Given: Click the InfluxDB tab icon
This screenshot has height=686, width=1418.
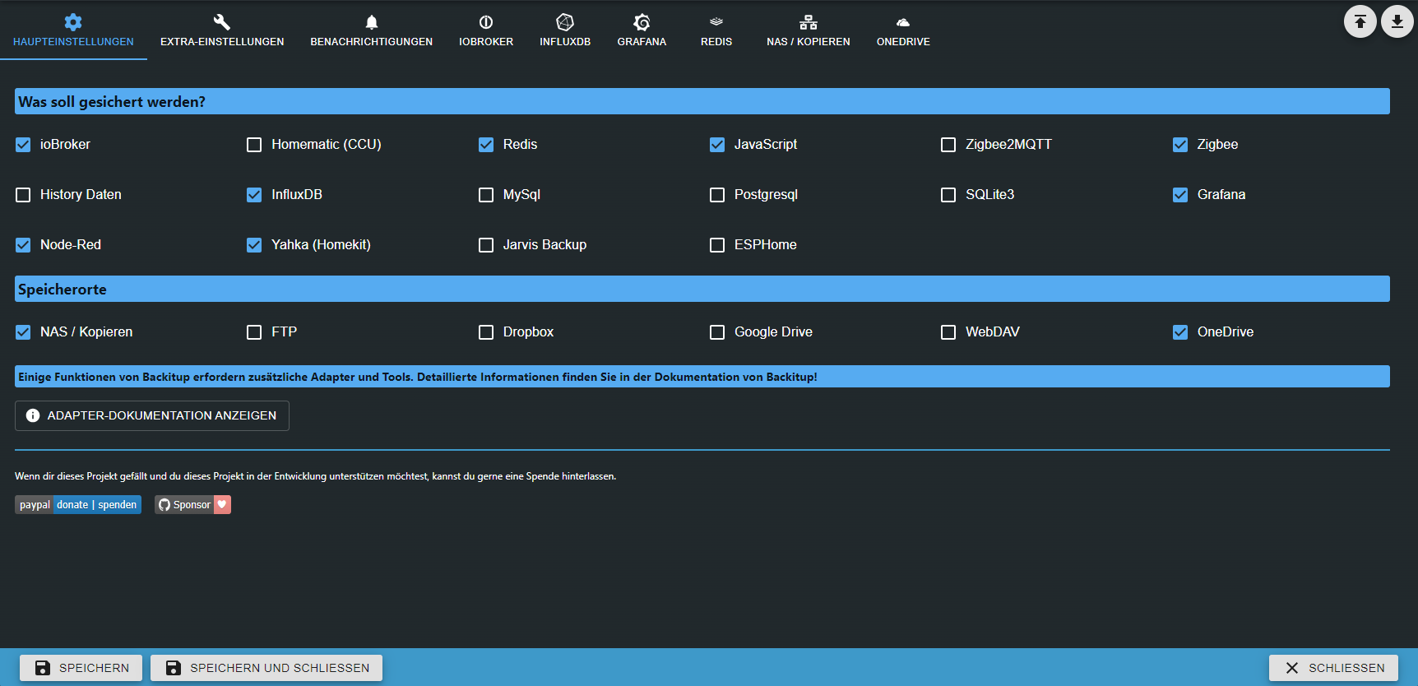Looking at the screenshot, I should (x=564, y=22).
